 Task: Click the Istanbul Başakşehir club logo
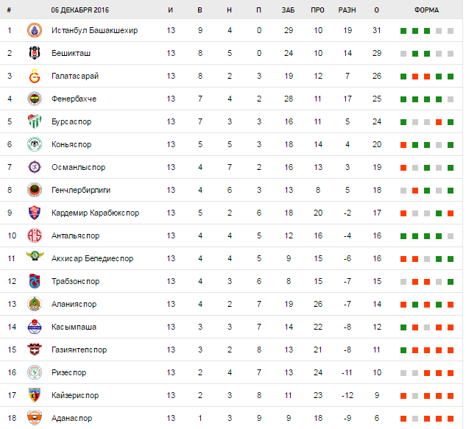coord(32,30)
